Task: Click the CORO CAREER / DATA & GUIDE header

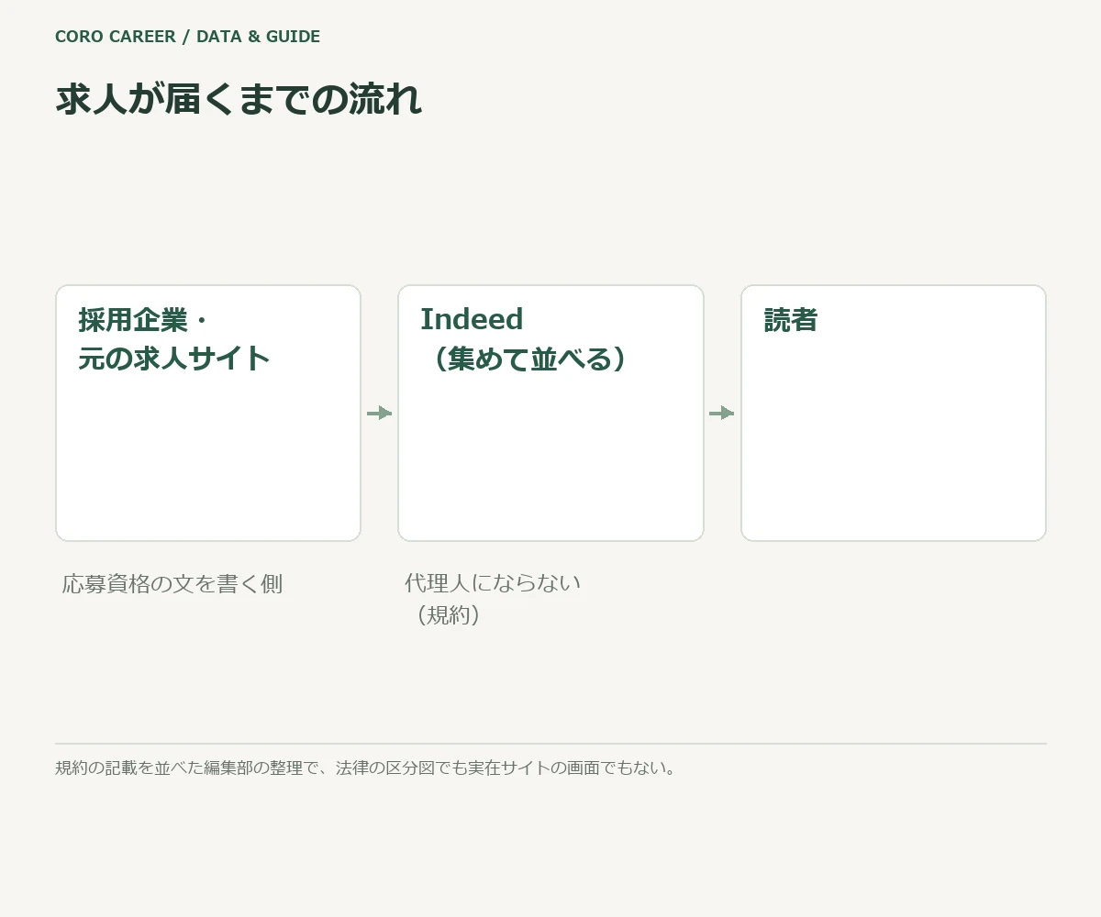Action: coord(187,37)
